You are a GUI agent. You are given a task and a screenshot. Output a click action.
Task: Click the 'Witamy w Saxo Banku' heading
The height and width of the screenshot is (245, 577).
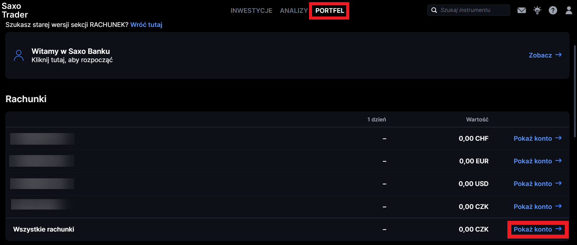coord(71,51)
